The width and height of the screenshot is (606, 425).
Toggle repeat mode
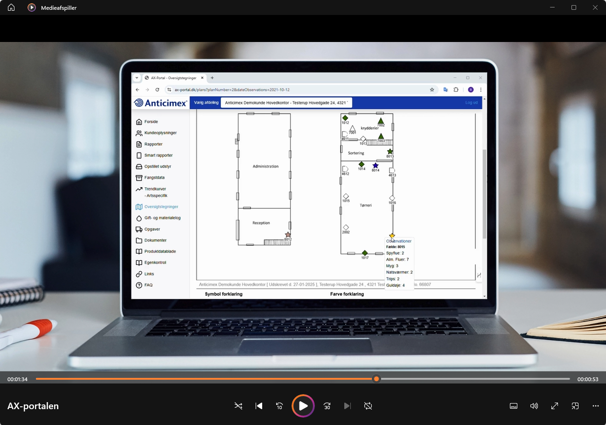coord(368,406)
